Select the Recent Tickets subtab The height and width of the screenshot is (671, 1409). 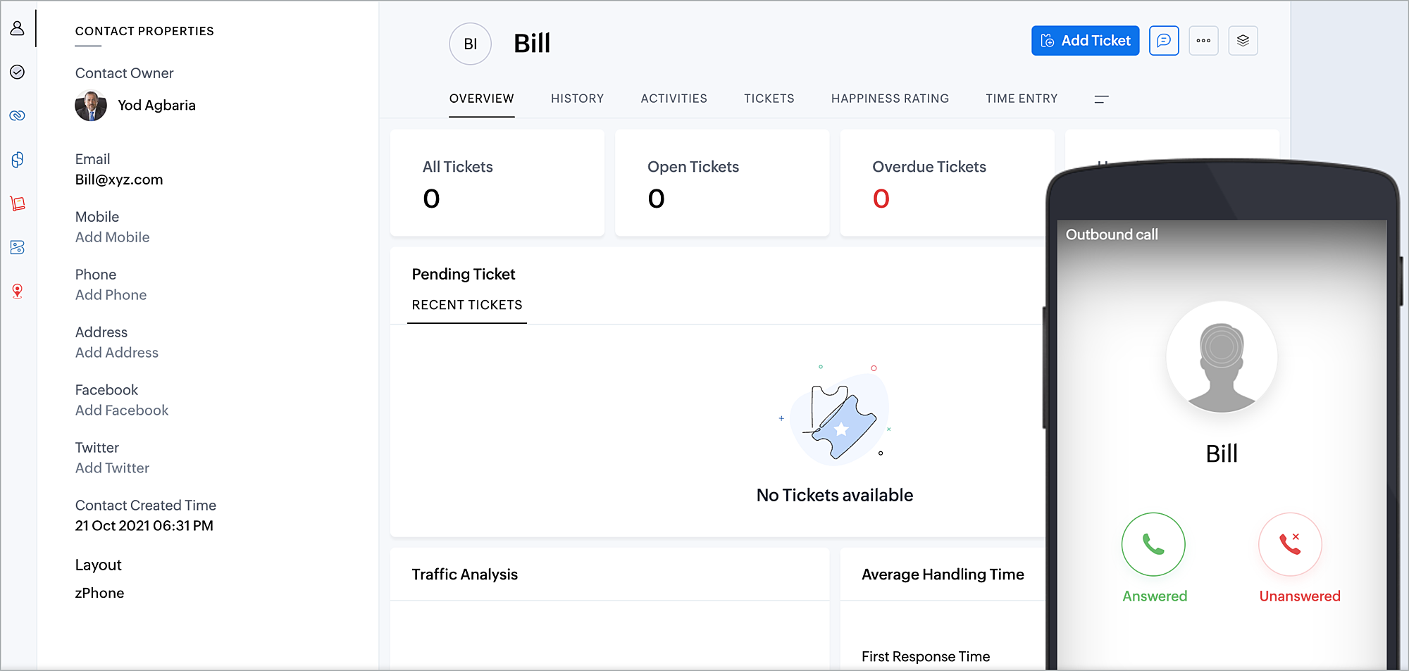click(x=467, y=305)
